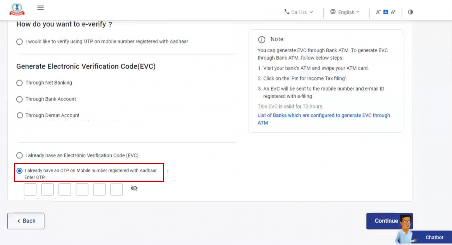Open the Chatbot assistant
This screenshot has height=245, width=452.
click(x=434, y=237)
